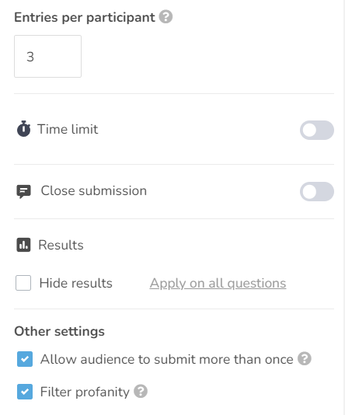The image size is (345, 415).
Task: Click the Entries per participant number field
Action: 47,57
